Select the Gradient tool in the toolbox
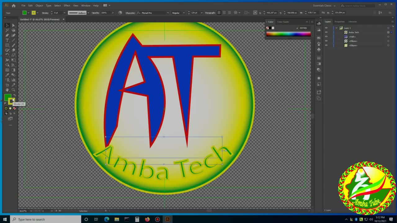Viewport: 397px width, 223px height. 13,70
